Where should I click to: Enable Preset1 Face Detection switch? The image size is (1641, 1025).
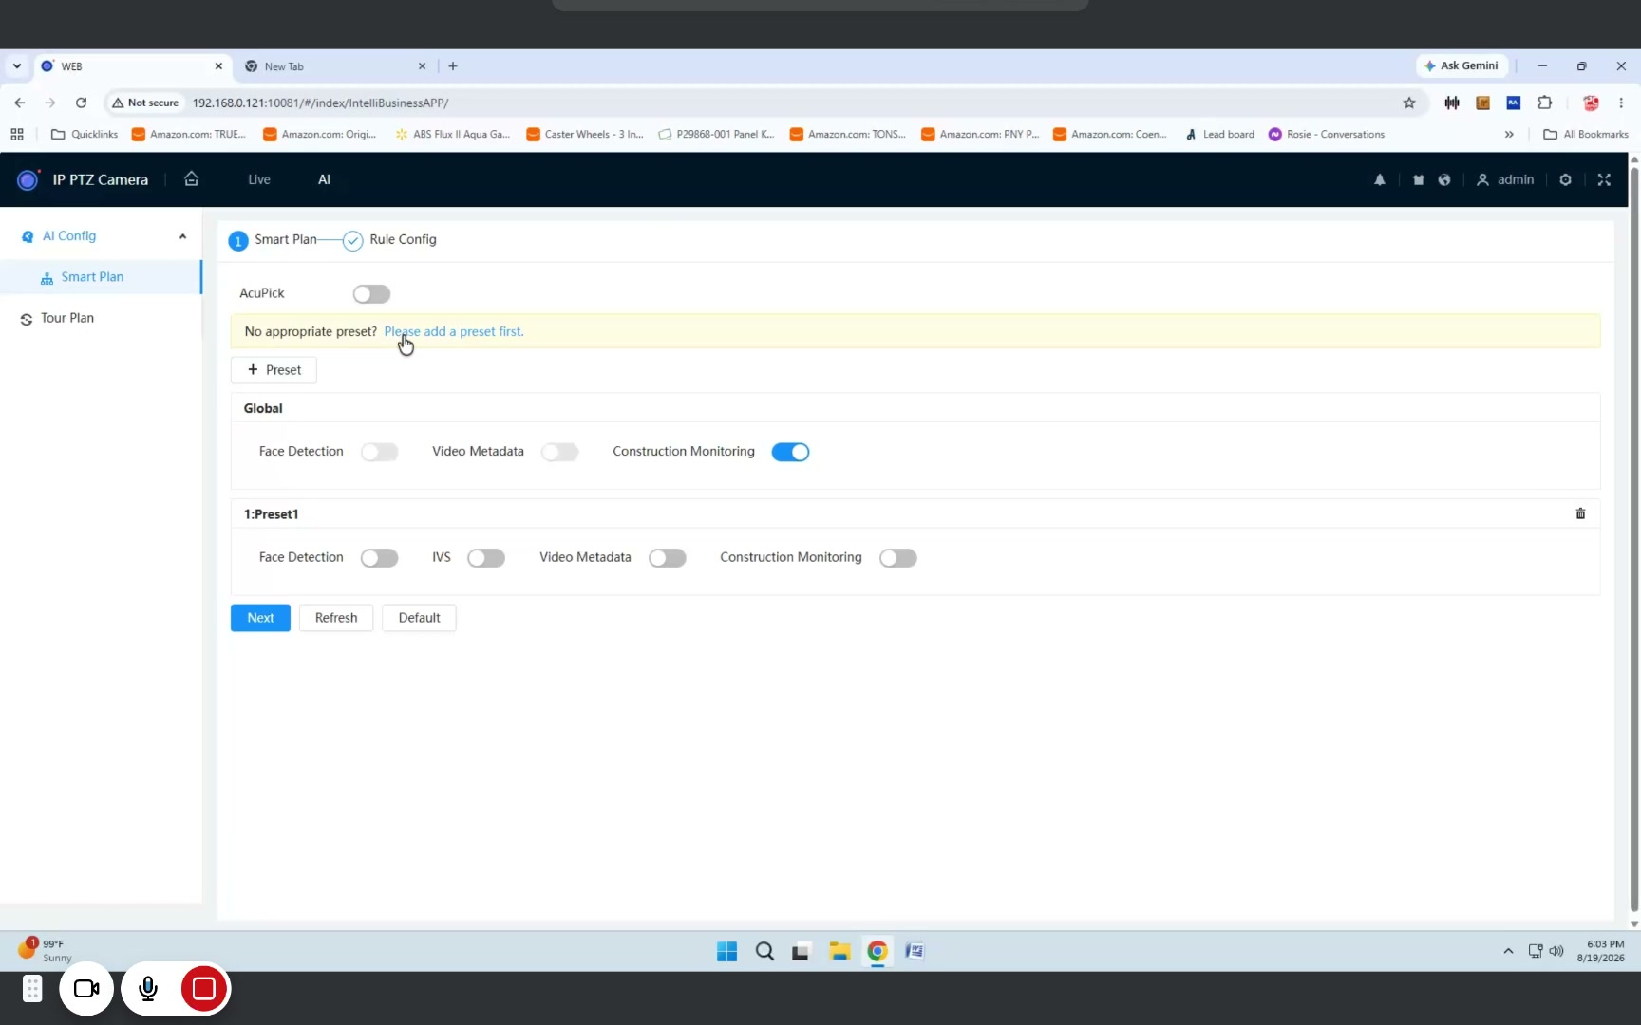[x=380, y=558]
